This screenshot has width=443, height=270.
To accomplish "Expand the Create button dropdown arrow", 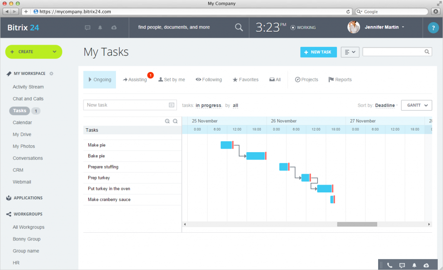I will click(55, 52).
